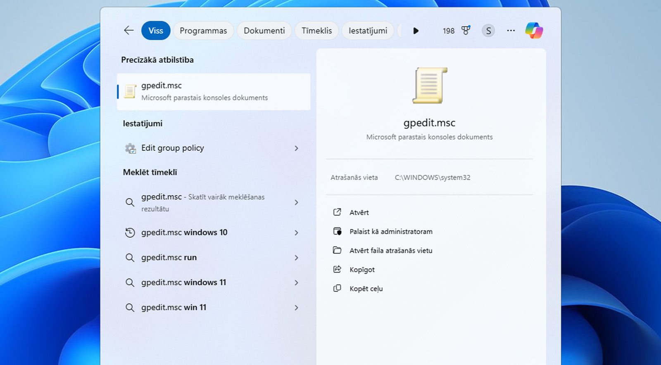
Task: Click the Kopīgot share icon
Action: [x=337, y=269]
